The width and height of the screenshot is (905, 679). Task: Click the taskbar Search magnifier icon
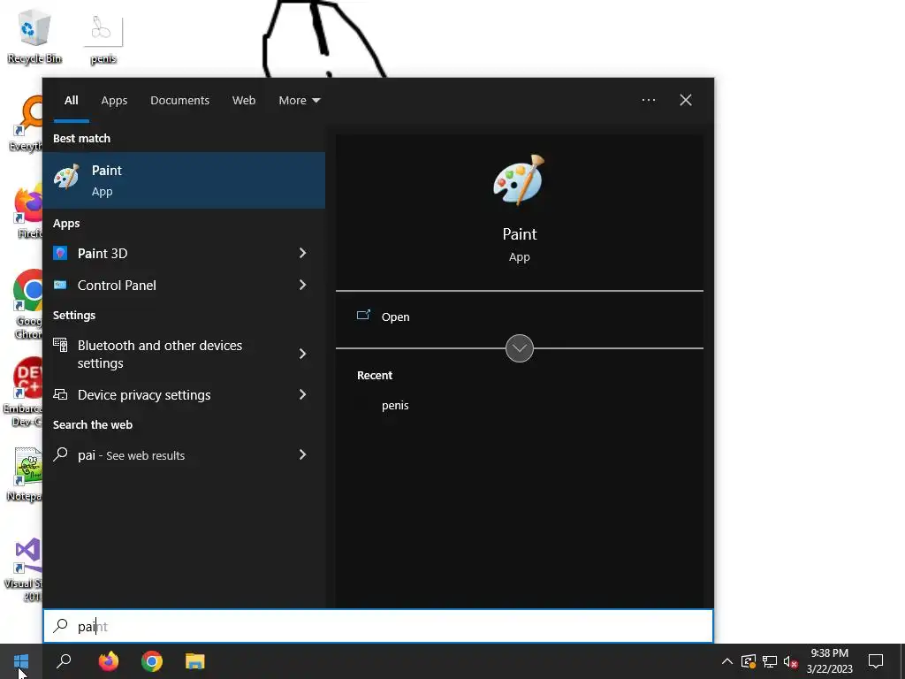(64, 661)
